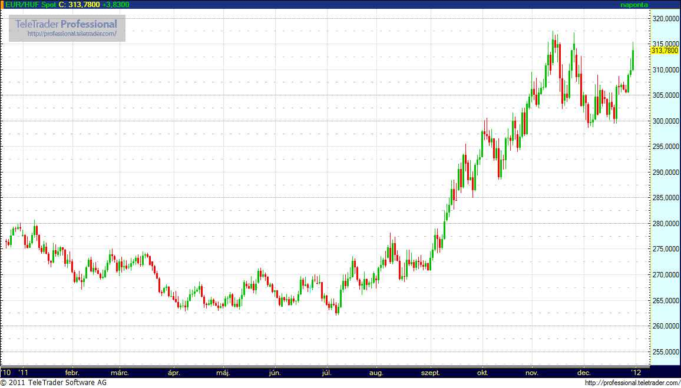The image size is (681, 388).
Task: Click the okt. month label
Action: point(482,373)
